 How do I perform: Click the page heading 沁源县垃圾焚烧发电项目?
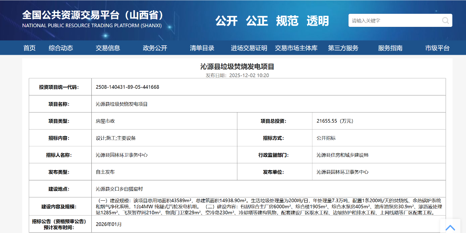[x=237, y=67]
